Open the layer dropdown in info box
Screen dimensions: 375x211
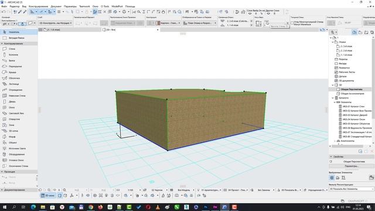click(55, 23)
